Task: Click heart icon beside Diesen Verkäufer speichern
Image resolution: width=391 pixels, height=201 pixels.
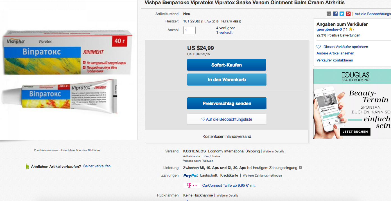Action: click(x=319, y=47)
